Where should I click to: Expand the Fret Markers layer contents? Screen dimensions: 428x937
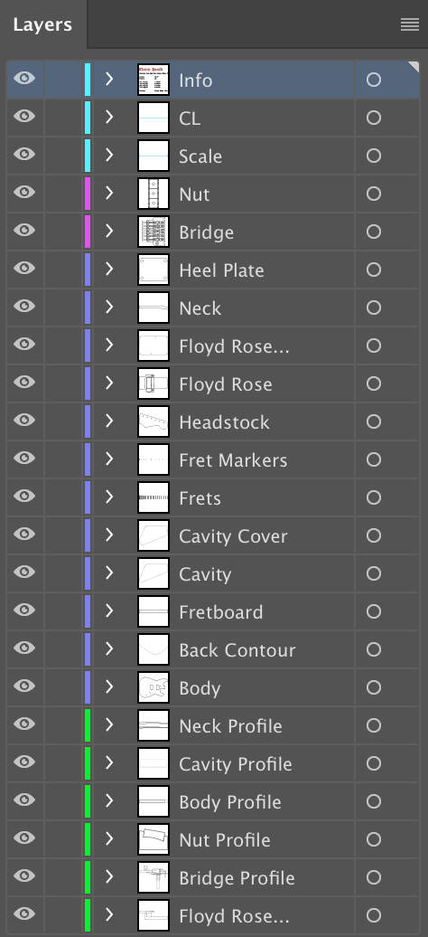(108, 459)
